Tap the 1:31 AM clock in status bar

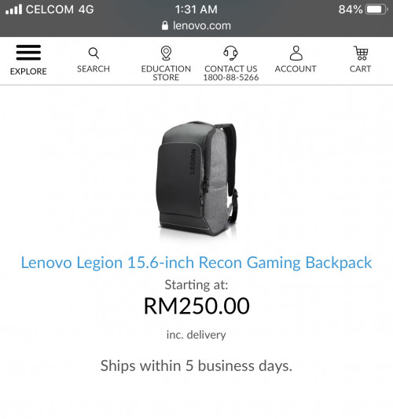196,9
